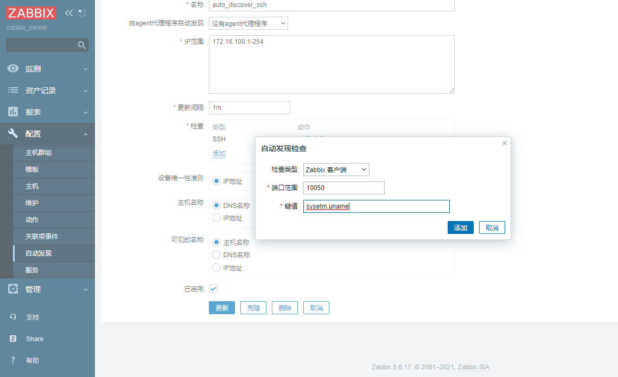Open the agent proxy discovery dropdown
Viewport: 618px width, 377px height.
click(x=249, y=23)
